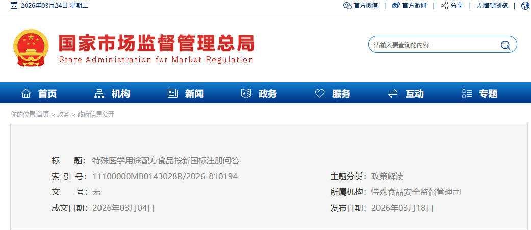
Task: Focus the 请输入要查询的内容 search field
Action: pos(434,45)
